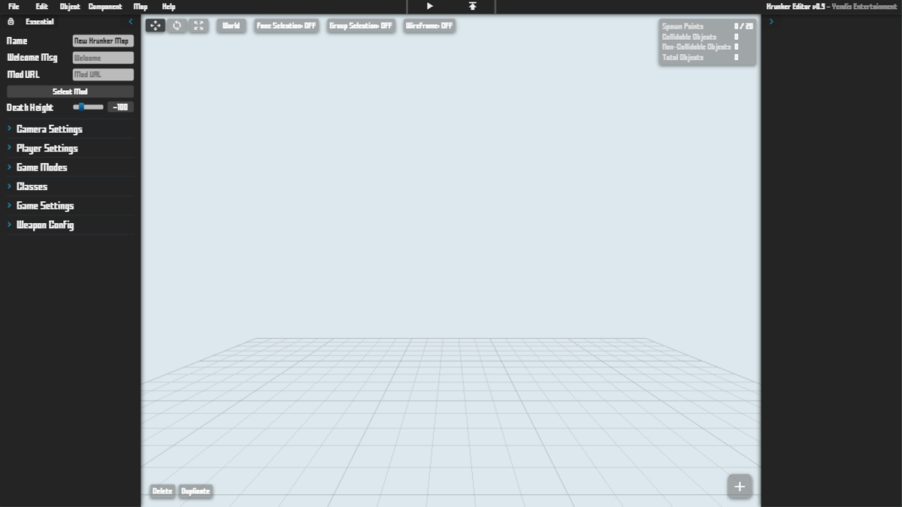This screenshot has width=902, height=507.
Task: Select the rotate tool
Action: [x=177, y=26]
